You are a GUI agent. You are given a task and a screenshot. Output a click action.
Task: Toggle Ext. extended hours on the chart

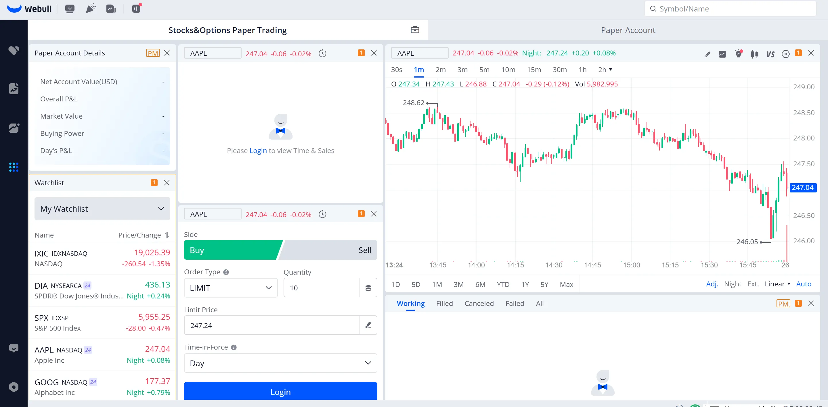(753, 284)
